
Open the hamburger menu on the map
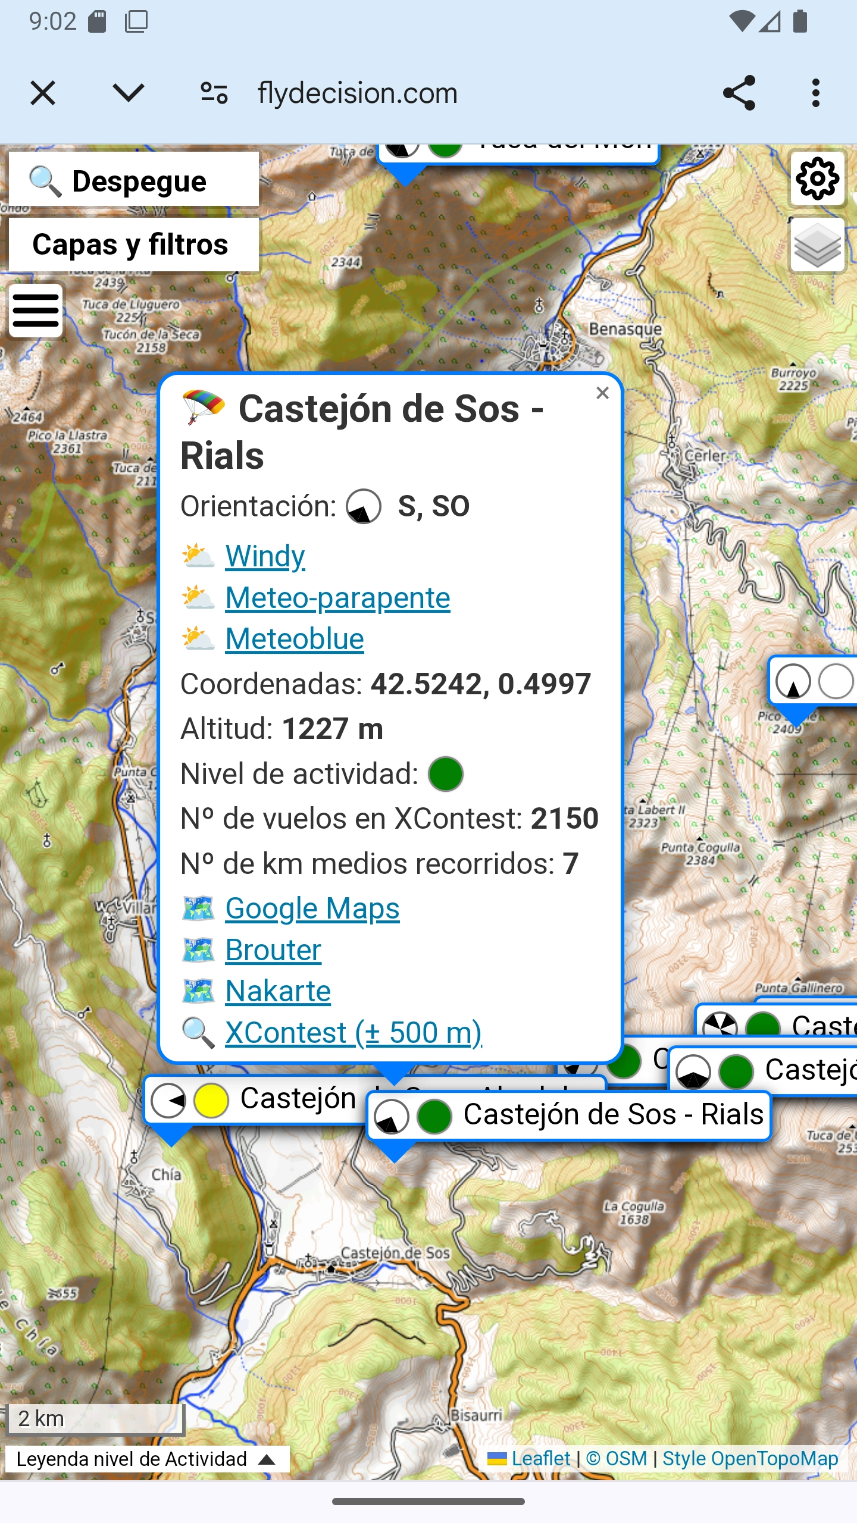tap(36, 311)
